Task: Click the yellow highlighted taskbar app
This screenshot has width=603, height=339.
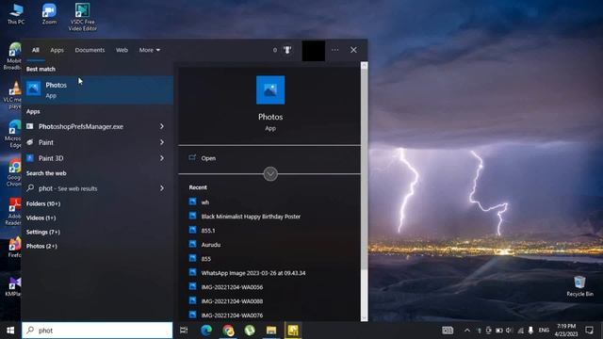Action: (x=293, y=331)
